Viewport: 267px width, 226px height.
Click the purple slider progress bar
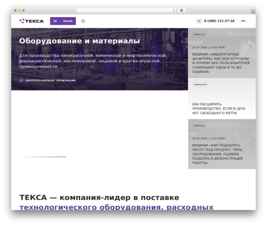43,157
